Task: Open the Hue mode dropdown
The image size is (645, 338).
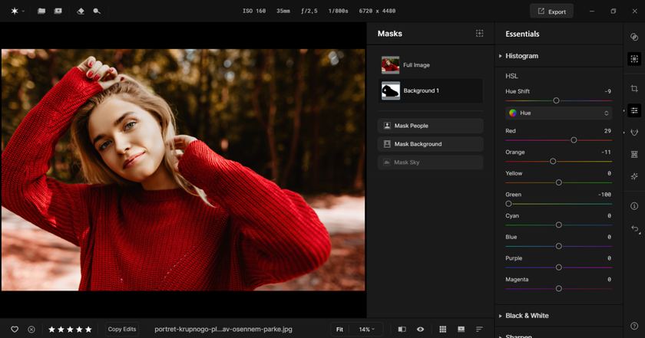Action: (559, 113)
